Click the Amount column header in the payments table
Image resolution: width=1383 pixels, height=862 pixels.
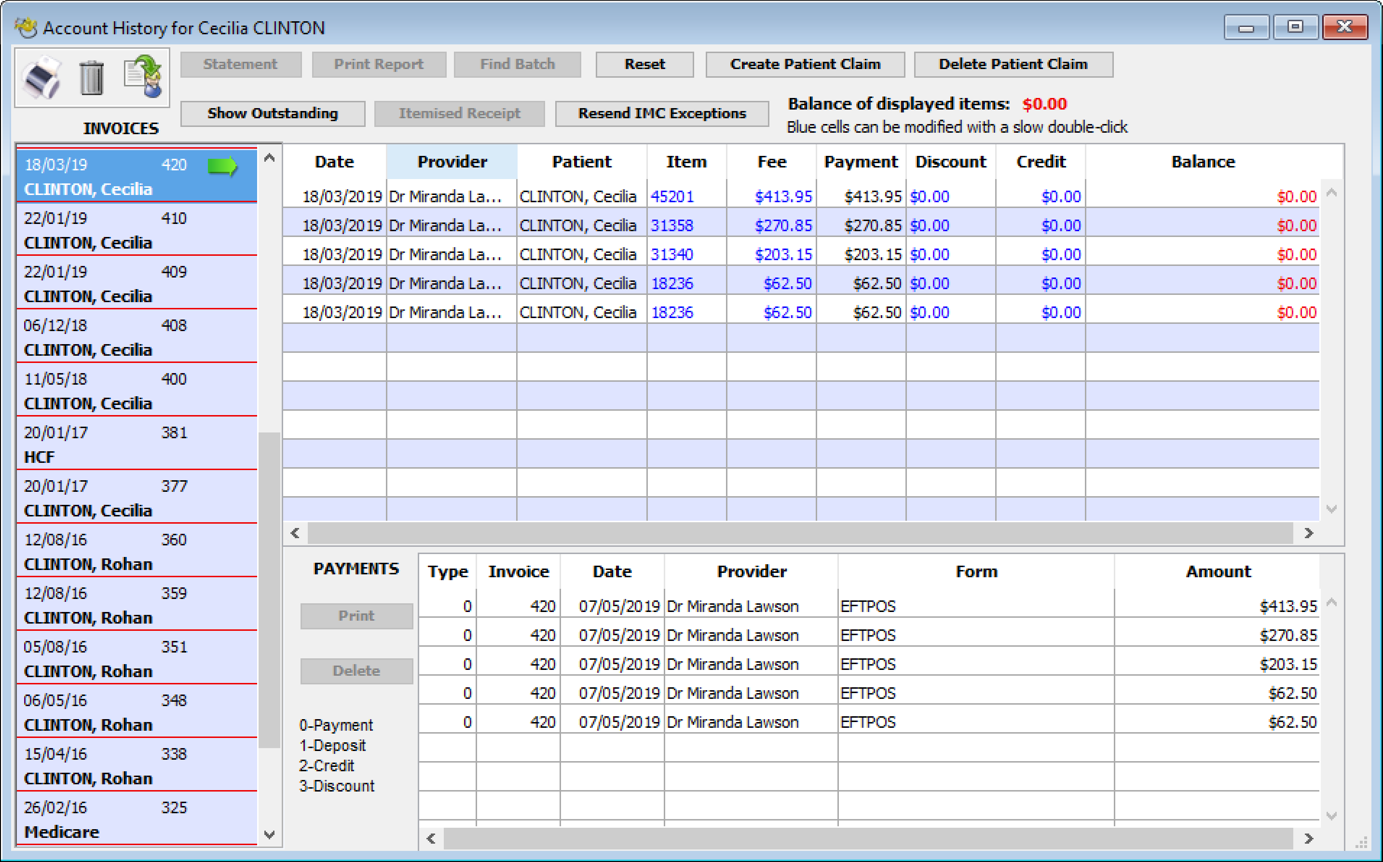coord(1218,571)
